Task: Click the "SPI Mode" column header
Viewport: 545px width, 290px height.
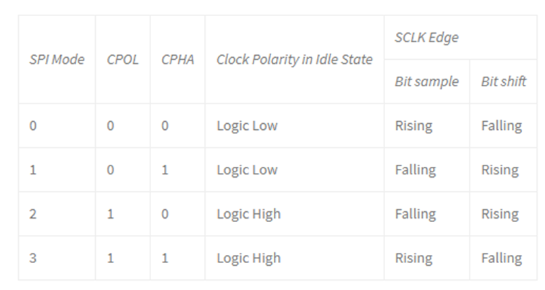Action: pos(57,59)
